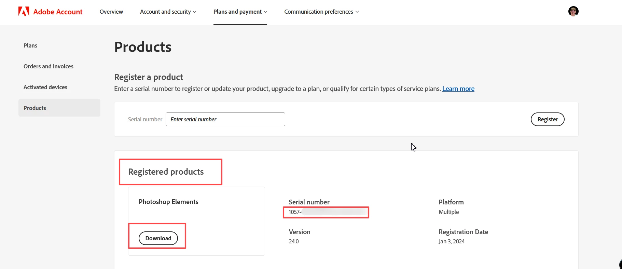Download Photoshop Elements
Image resolution: width=622 pixels, height=269 pixels.
point(158,238)
